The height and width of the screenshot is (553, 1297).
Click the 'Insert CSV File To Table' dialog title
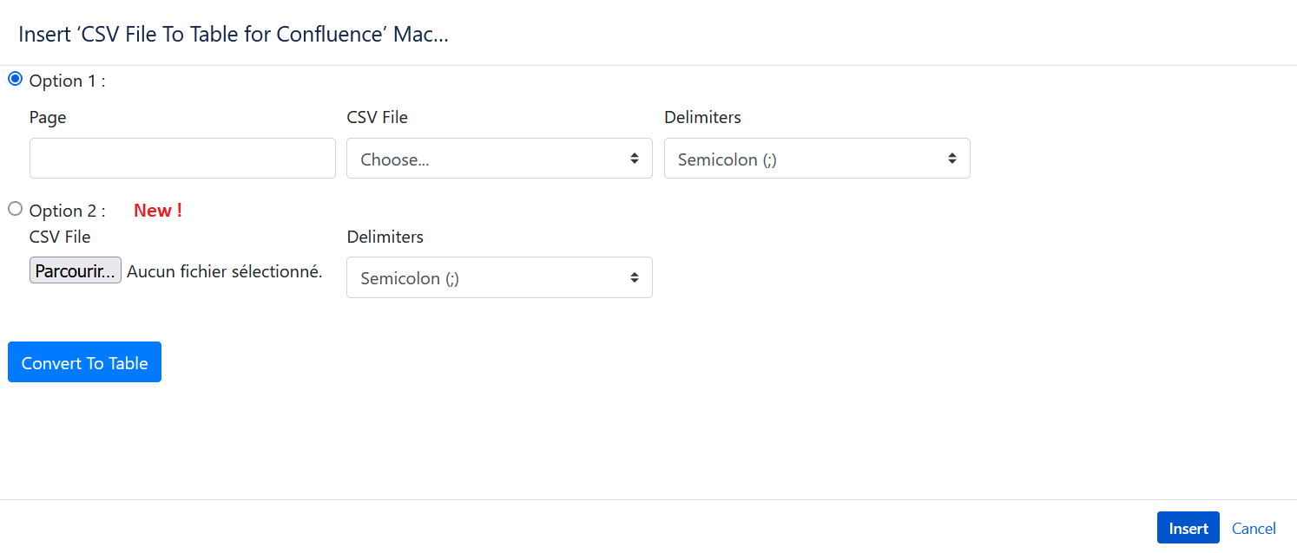(x=234, y=35)
